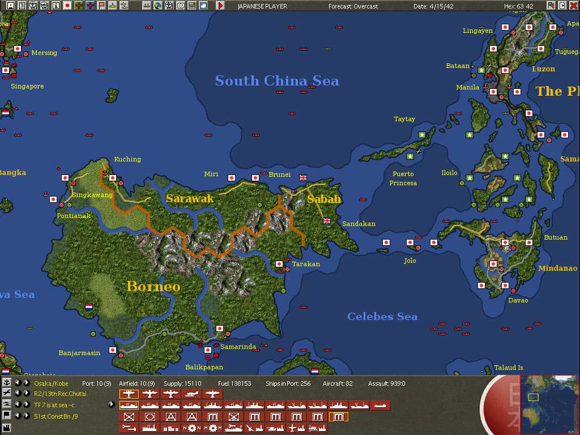Click the tank factory icon in bottom row
The height and width of the screenshot is (435, 580).
pos(276,428)
